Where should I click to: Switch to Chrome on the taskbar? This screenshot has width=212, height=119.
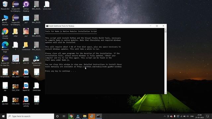[x=71, y=116]
